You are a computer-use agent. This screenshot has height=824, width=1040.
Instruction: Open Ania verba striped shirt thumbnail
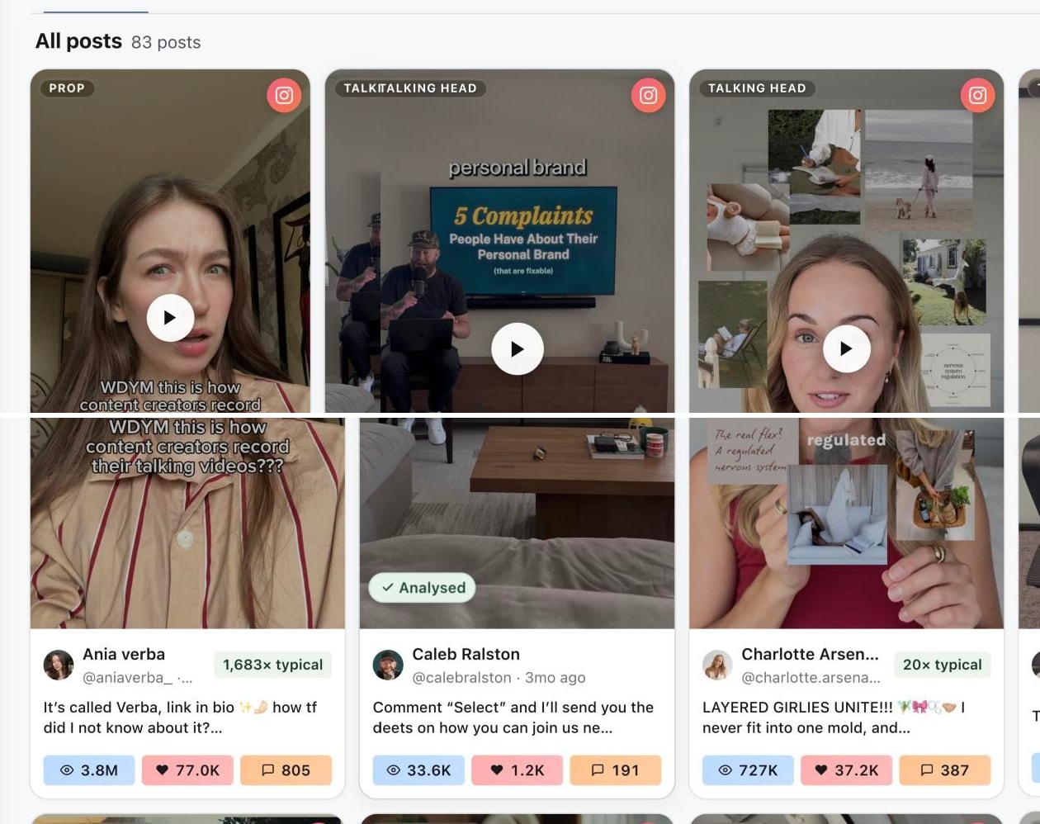point(187,523)
